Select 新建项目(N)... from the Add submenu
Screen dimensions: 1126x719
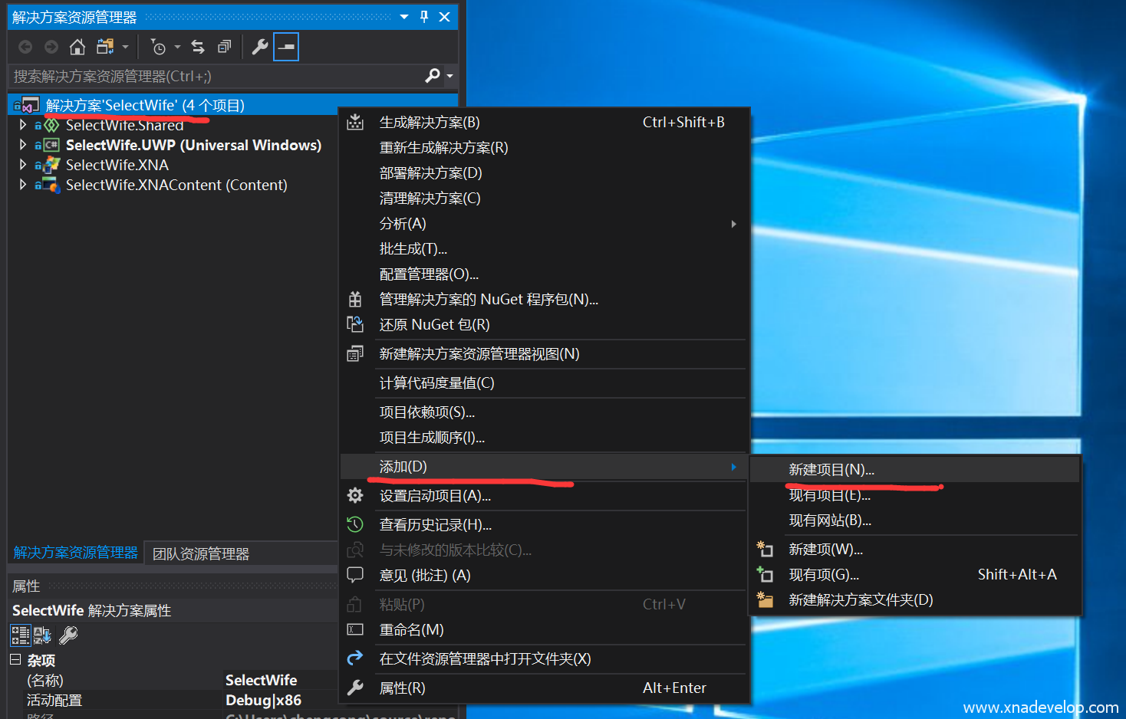pos(831,470)
